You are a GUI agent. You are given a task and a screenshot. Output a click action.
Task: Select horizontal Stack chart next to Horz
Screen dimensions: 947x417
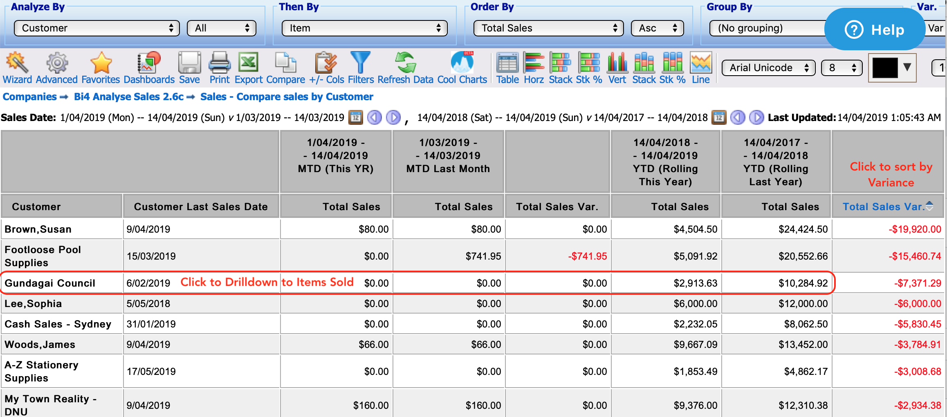pyautogui.click(x=560, y=68)
